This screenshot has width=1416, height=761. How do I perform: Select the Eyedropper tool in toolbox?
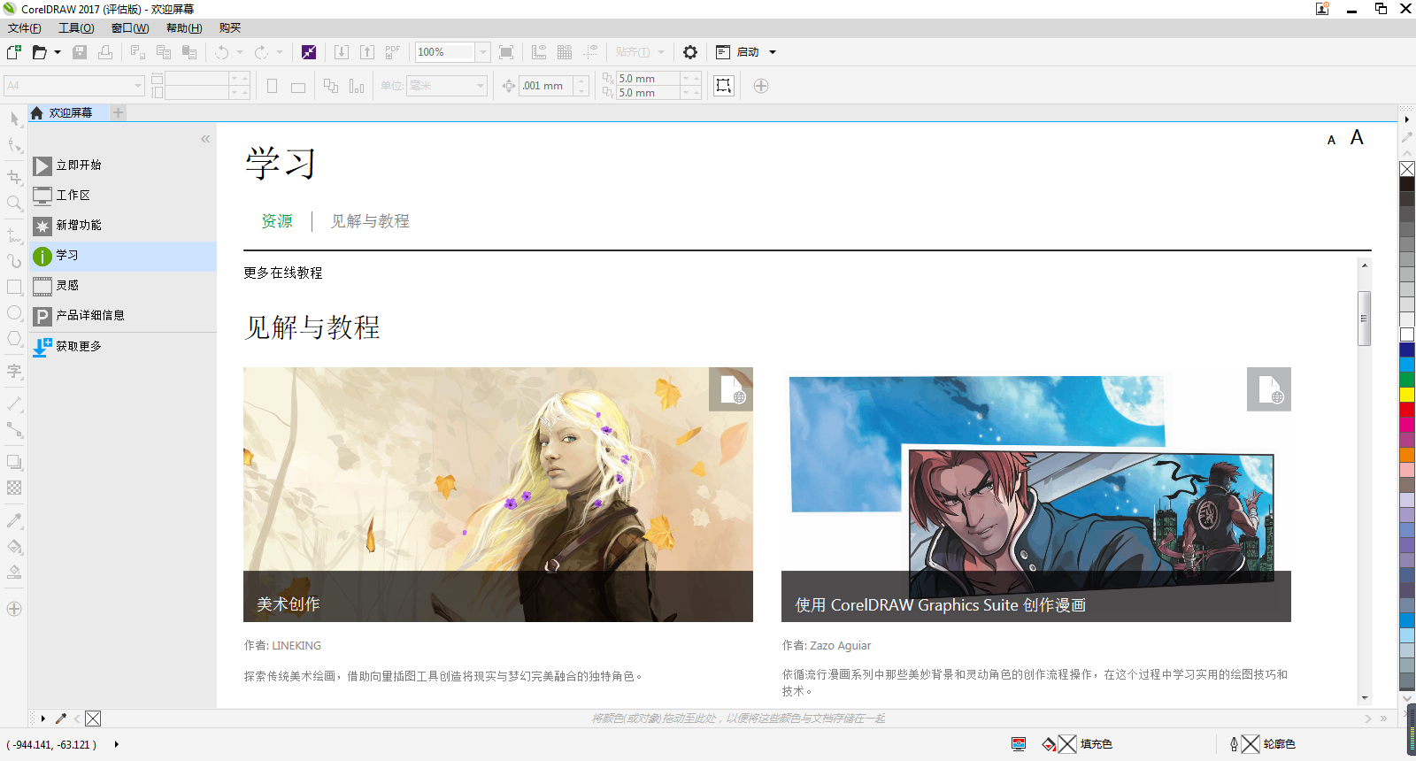point(14,520)
